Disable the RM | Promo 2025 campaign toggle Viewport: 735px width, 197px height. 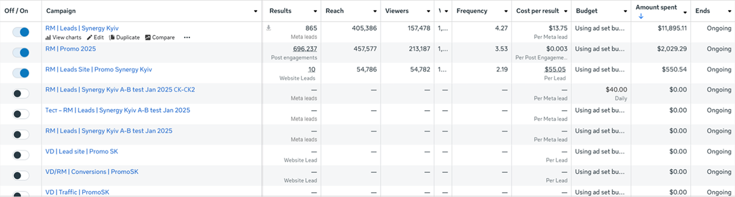21,53
